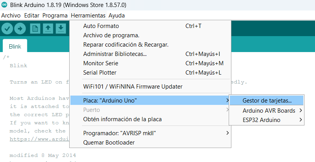Follow the arduino.cc link in the code
Screen dimensions: 315x162
tap(39, 139)
